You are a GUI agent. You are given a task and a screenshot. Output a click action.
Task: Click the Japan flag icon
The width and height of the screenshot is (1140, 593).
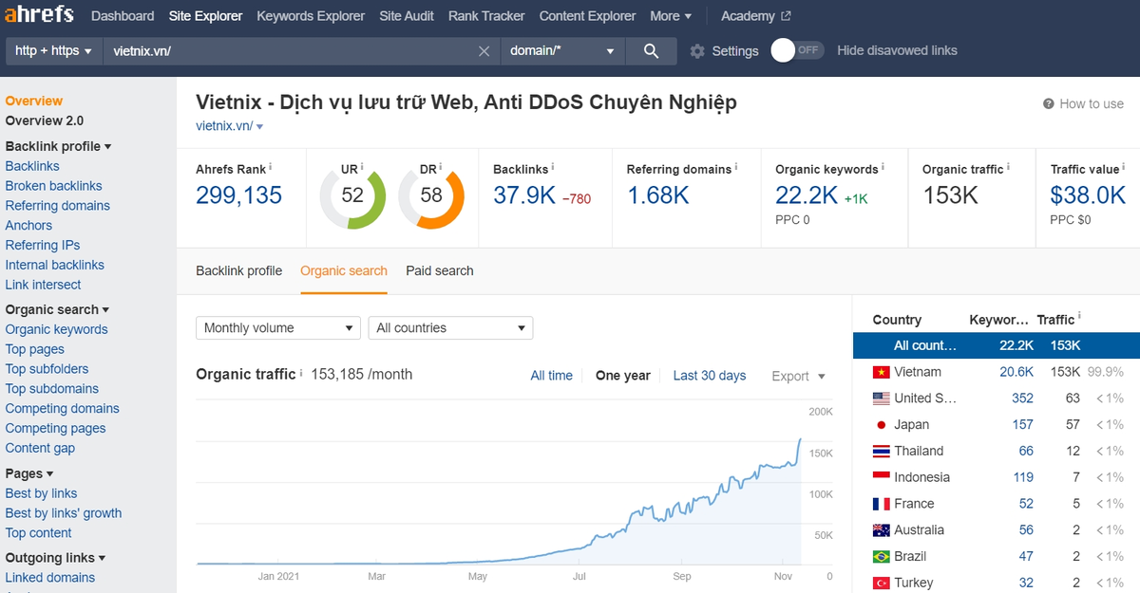[x=881, y=425]
